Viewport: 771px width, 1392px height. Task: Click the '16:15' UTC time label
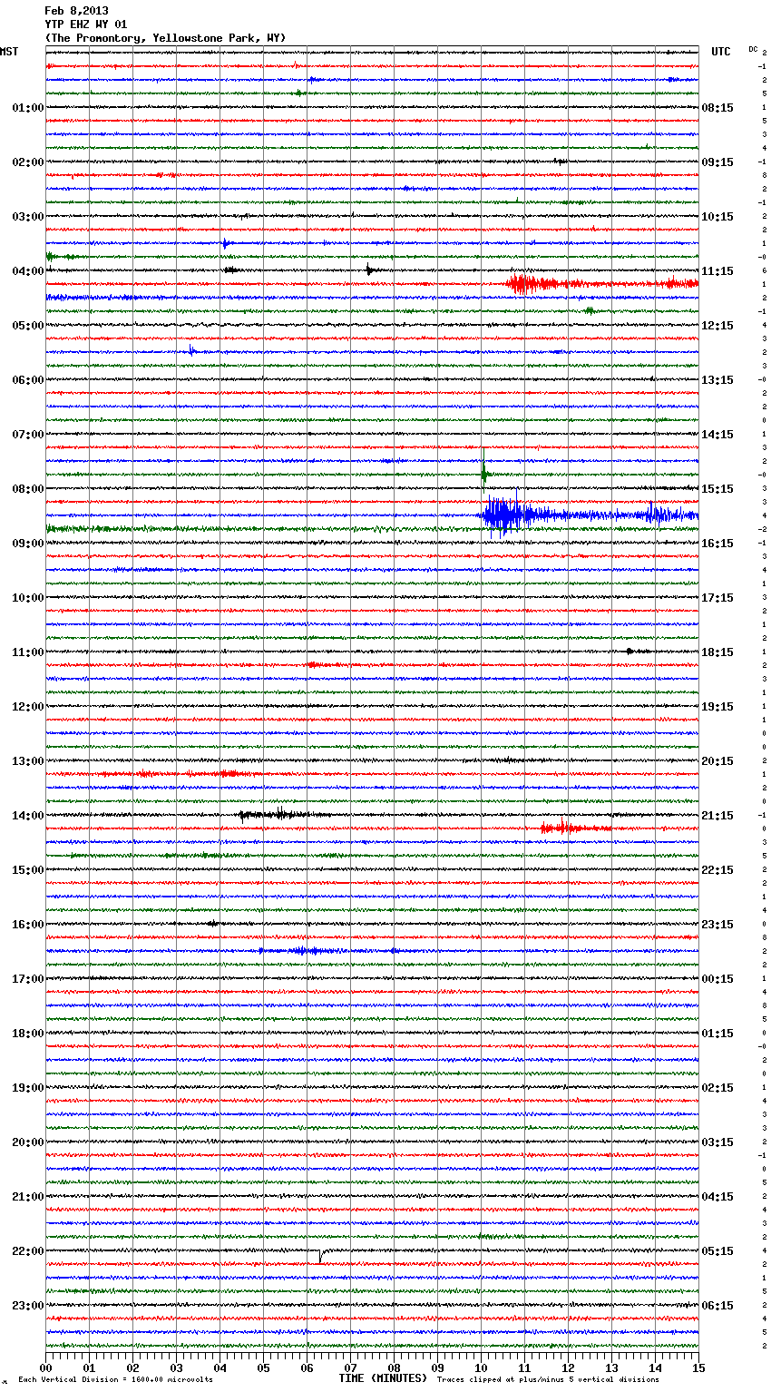pos(717,544)
